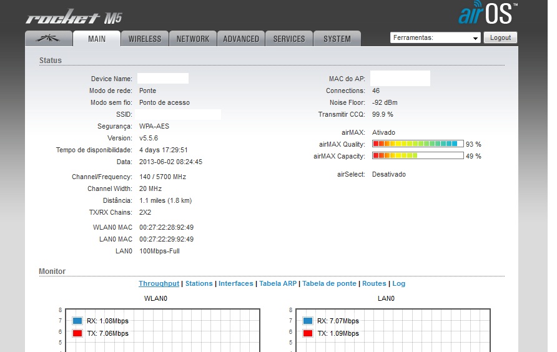Click the Channel Width value 20 MHz

[150, 188]
